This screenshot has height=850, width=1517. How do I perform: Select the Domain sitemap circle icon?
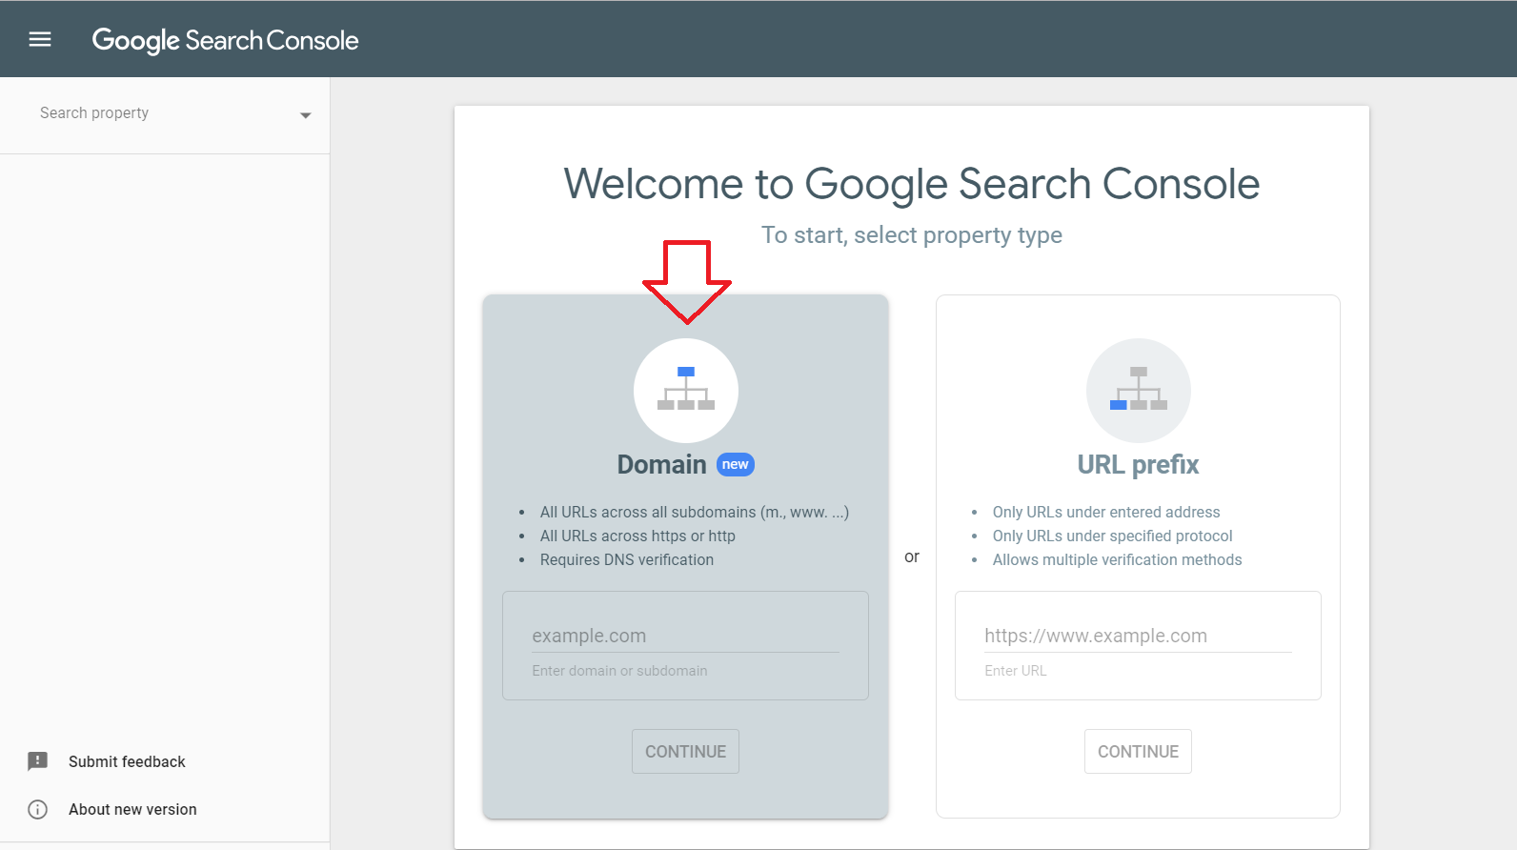(x=686, y=391)
